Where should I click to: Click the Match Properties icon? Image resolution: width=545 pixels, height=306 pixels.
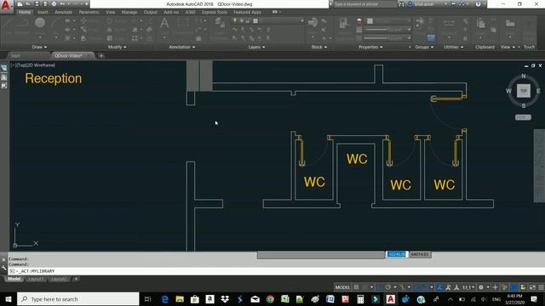[x=343, y=23]
